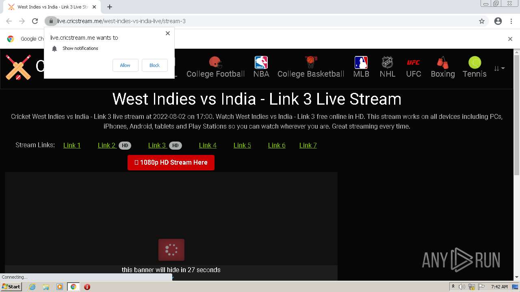
Task: Click the cricket bats site logo
Action: pyautogui.click(x=18, y=67)
